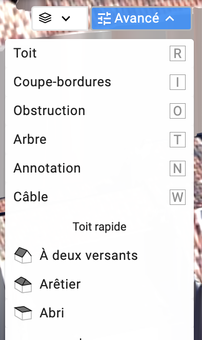
Task: Choose Annotation from the list
Action: coord(99,168)
